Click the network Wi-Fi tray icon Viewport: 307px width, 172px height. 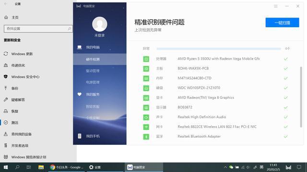tap(243, 167)
